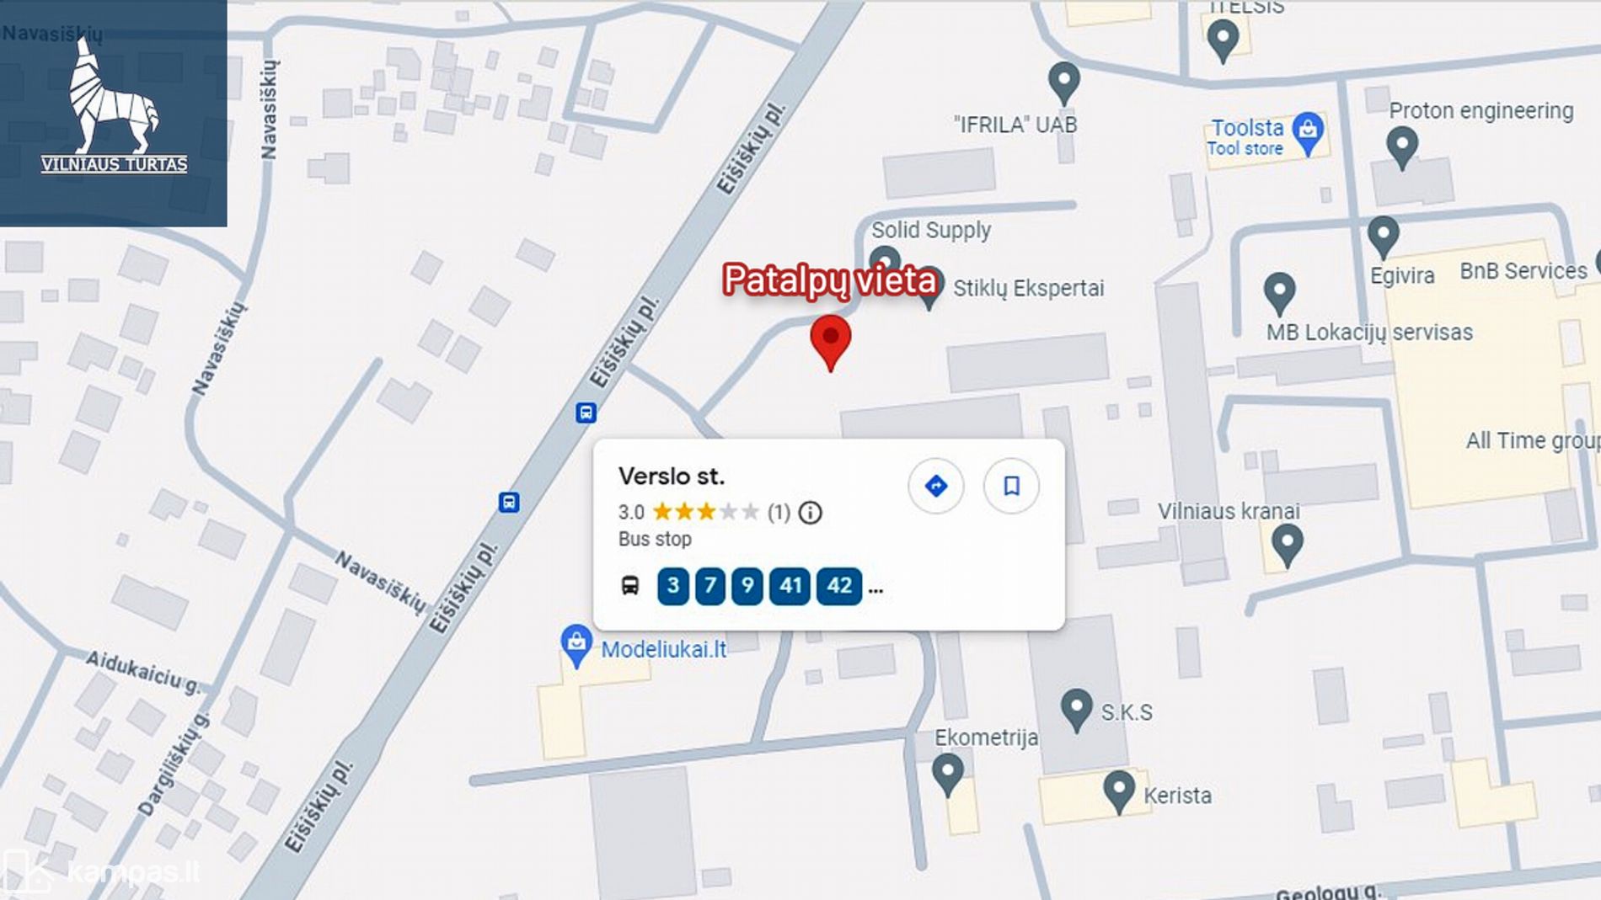Open the kampas.lt watermark link
The image size is (1601, 900).
point(101,872)
